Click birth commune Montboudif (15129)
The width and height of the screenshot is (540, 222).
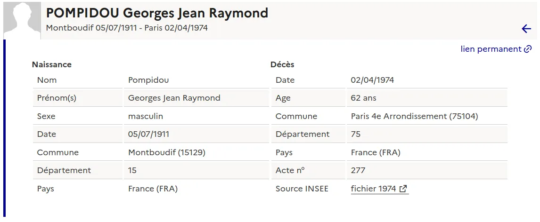[167, 152]
